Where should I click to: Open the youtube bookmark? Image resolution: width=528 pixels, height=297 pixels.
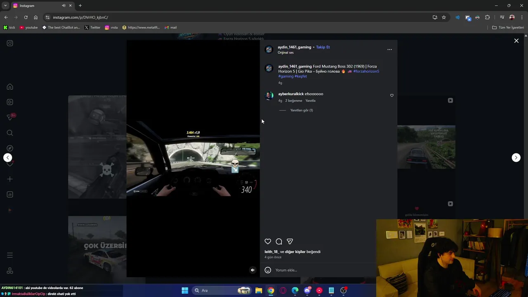point(28,28)
